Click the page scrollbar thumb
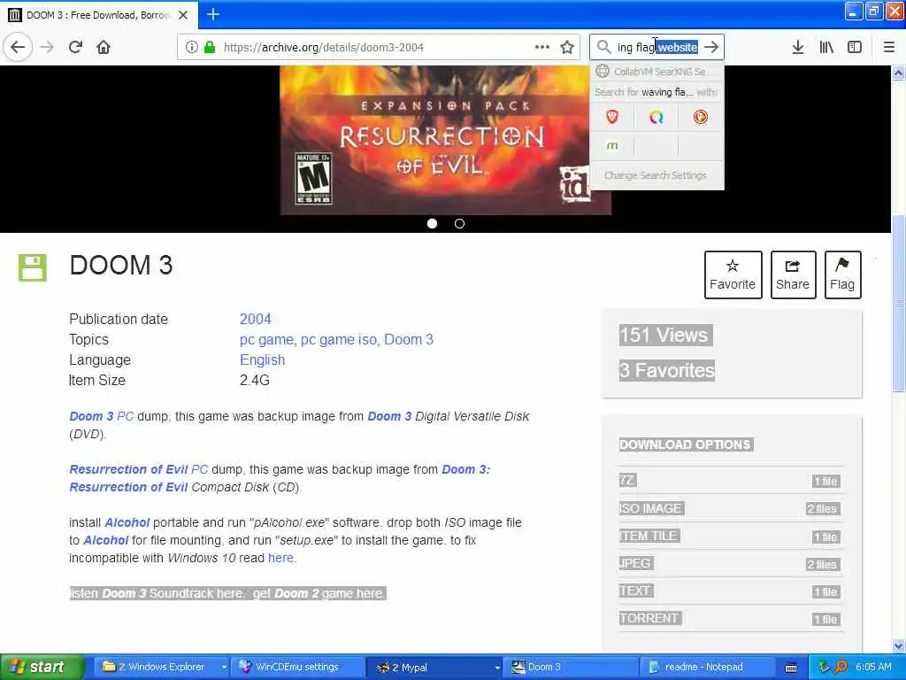This screenshot has width=906, height=680. [898, 304]
